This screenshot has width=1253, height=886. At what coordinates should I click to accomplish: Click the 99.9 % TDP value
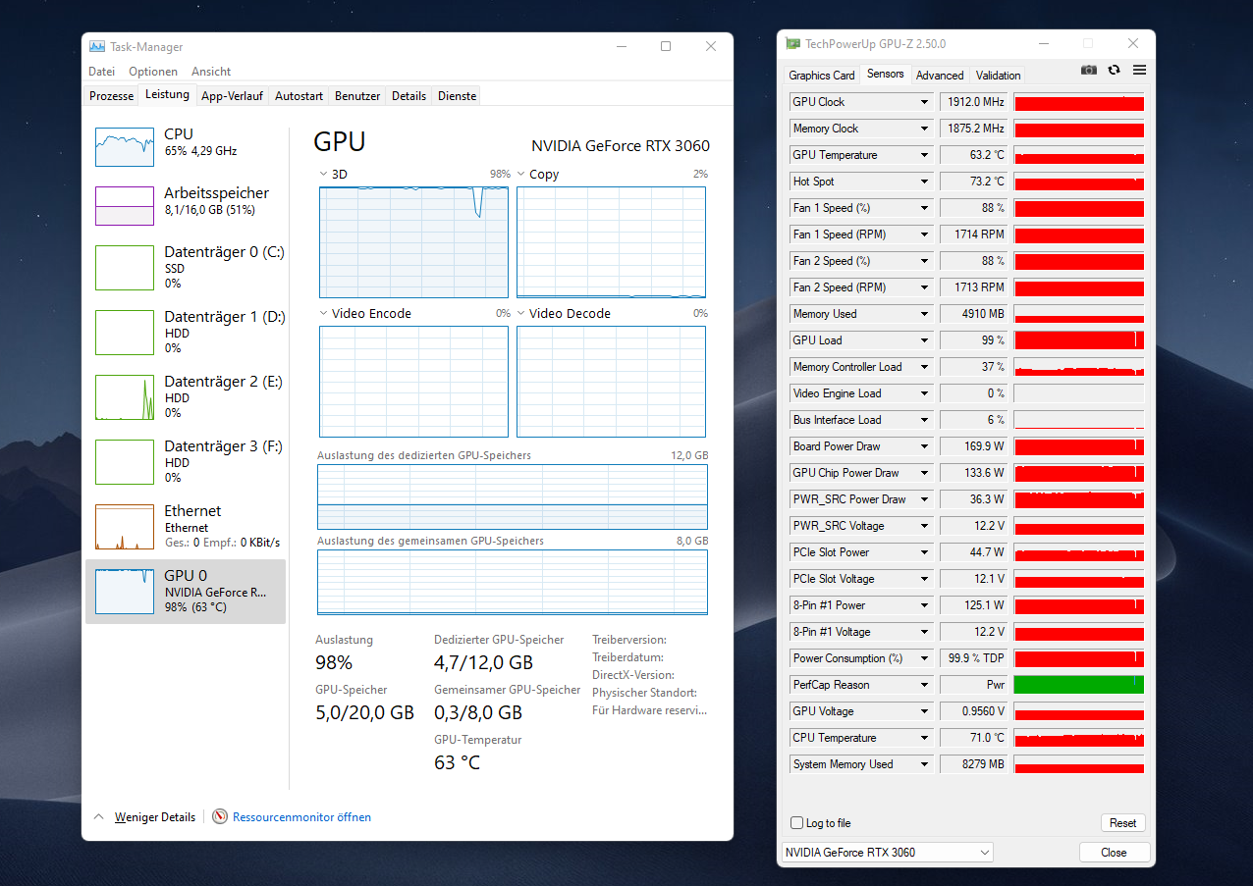[x=974, y=658]
